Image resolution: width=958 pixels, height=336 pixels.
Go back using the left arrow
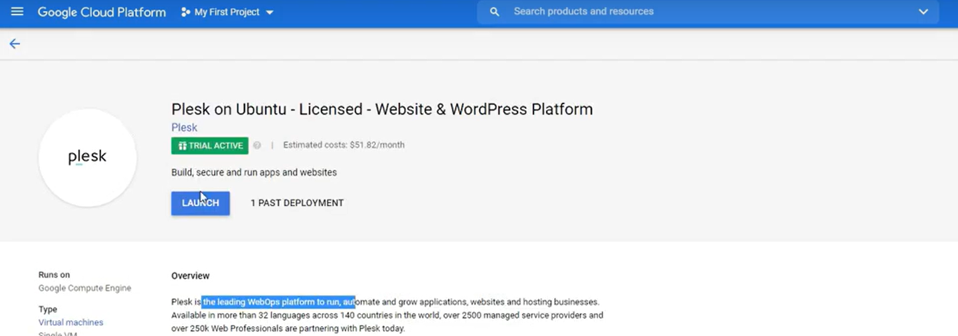click(x=15, y=44)
